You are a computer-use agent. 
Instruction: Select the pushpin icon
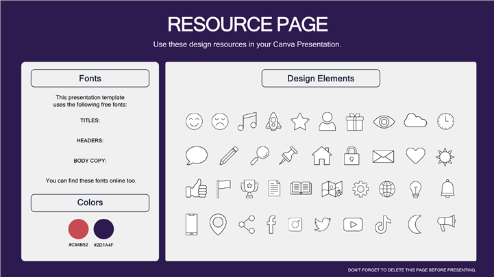pos(288,155)
